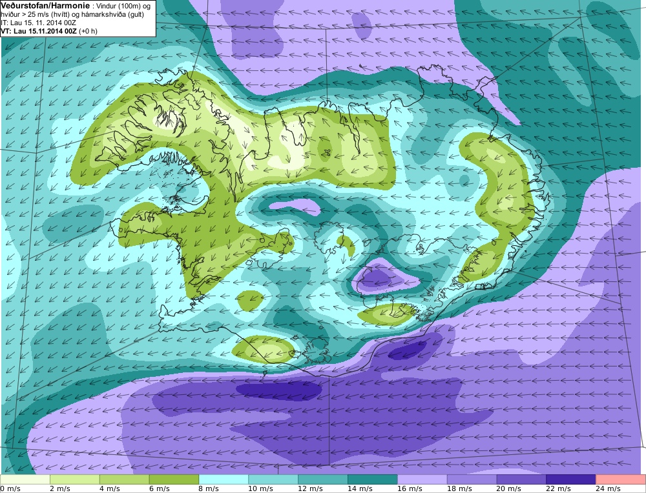The image size is (646, 493).
Task: Click the '2 m/s' legend label
Action: tap(60, 488)
